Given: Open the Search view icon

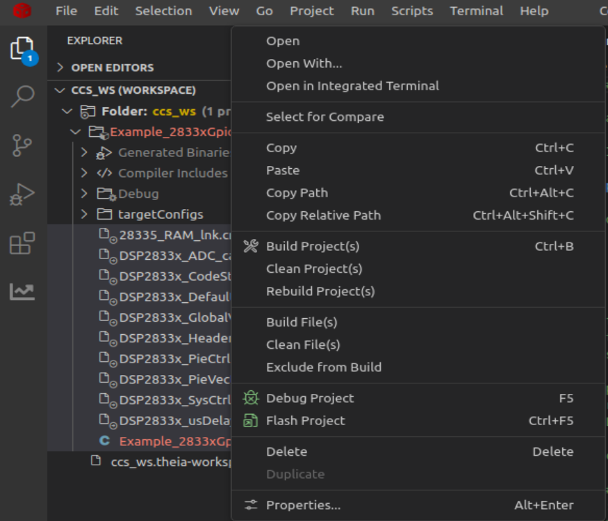Looking at the screenshot, I should coord(22,97).
